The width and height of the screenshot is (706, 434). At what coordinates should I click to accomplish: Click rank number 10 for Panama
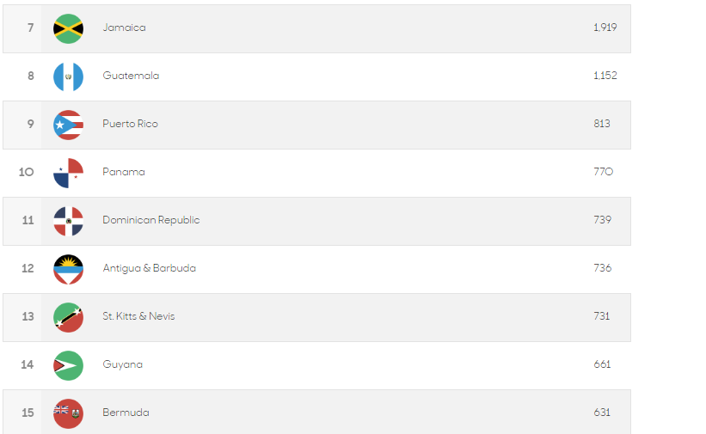pyautogui.click(x=26, y=172)
